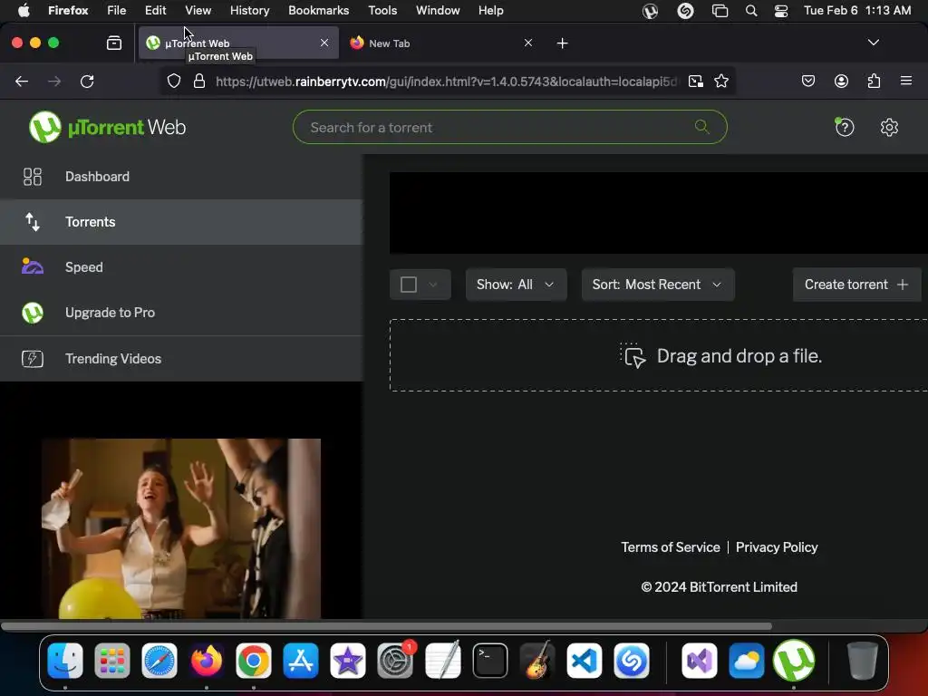This screenshot has width=928, height=696.
Task: Click the site lock icon
Action: 199,81
